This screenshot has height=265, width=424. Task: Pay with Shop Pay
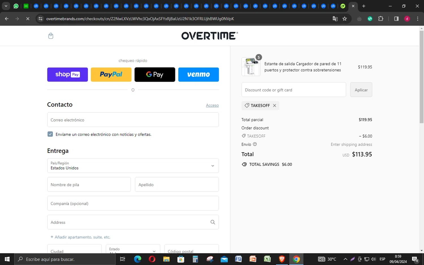point(68,75)
